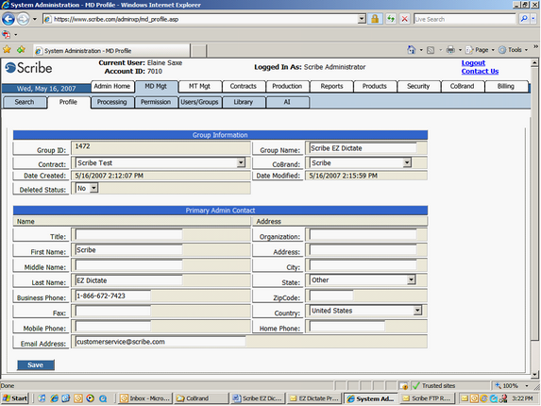Switch to the Users/Groups sub-tab
The image size is (541, 406).
click(199, 102)
